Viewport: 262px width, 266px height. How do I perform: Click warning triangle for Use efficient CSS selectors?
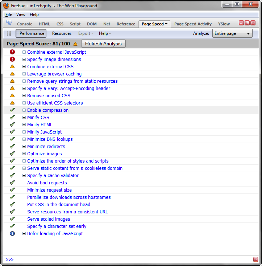(x=12, y=103)
